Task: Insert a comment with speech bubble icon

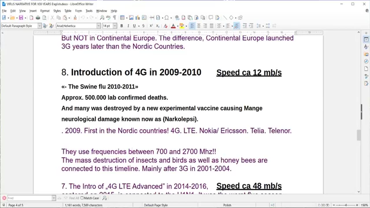Action: click(211, 18)
